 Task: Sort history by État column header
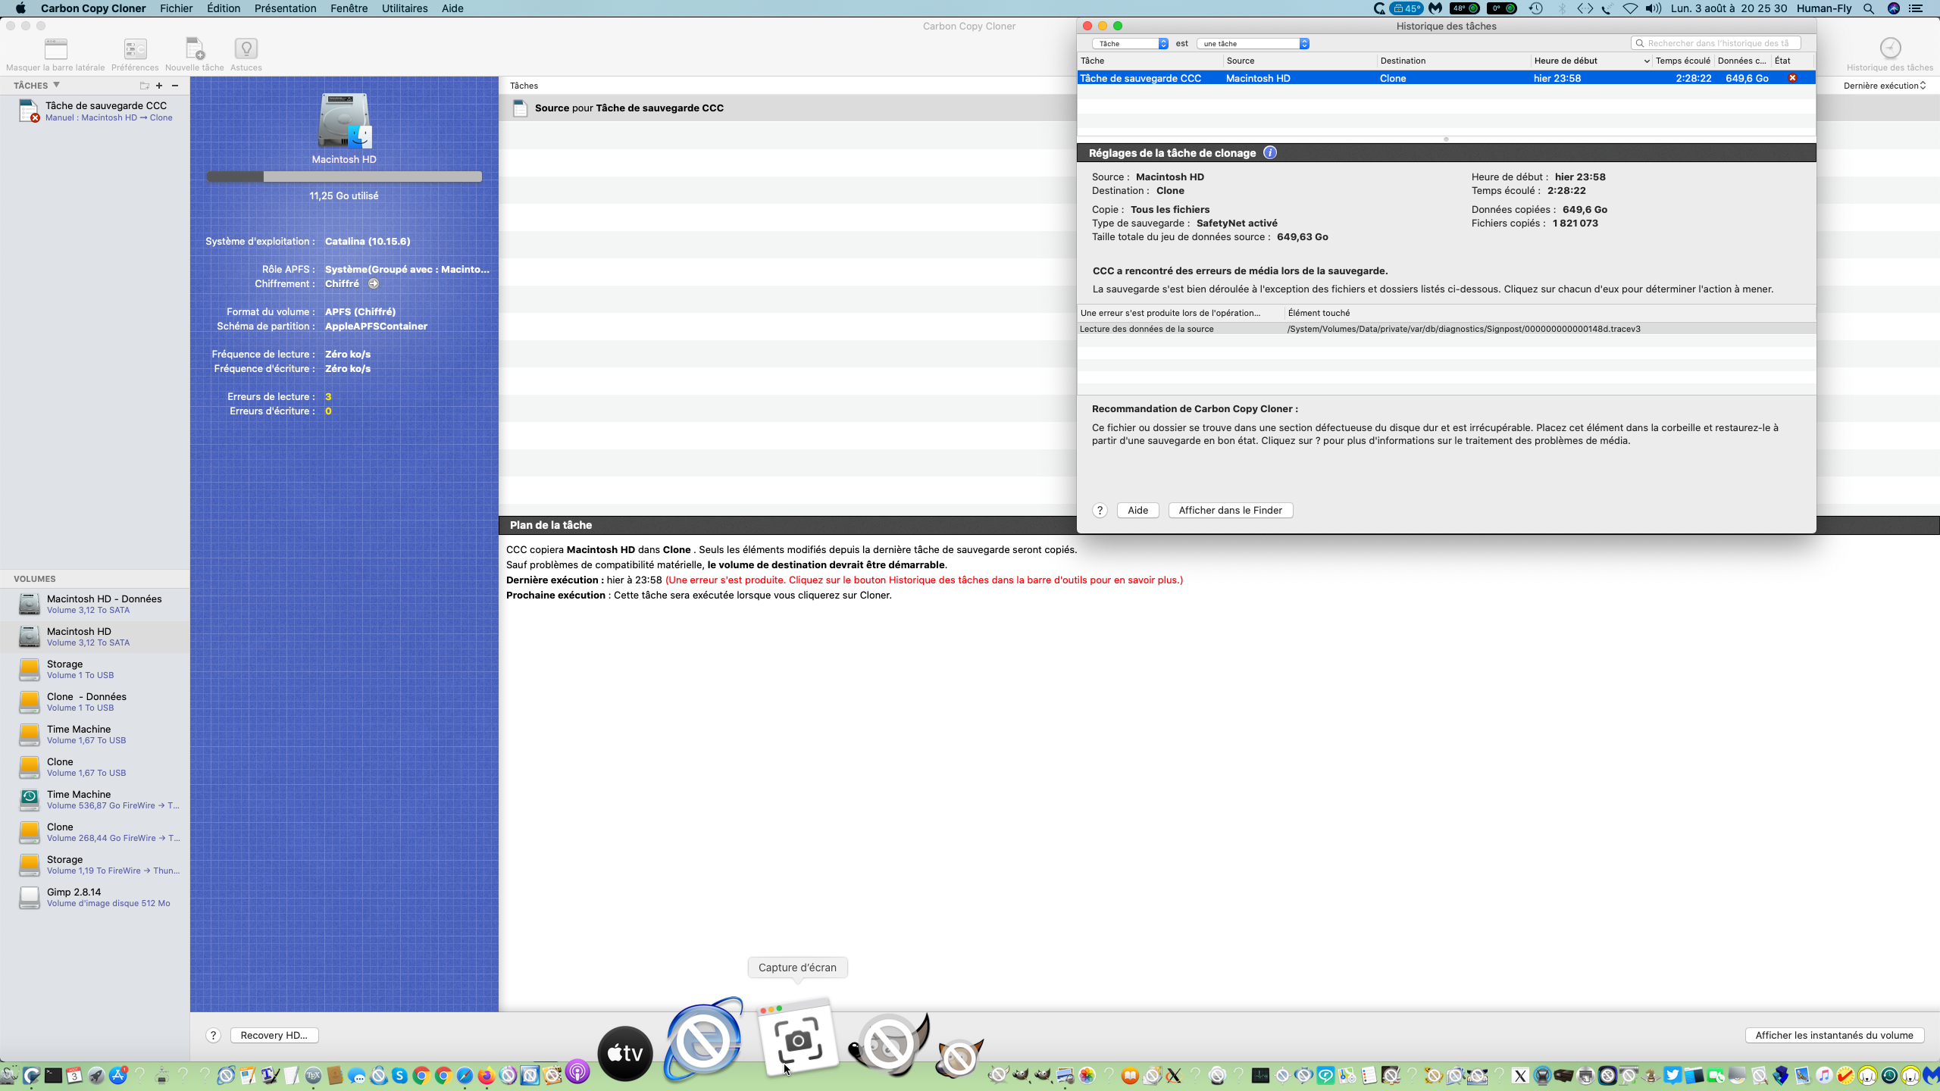pos(1792,61)
